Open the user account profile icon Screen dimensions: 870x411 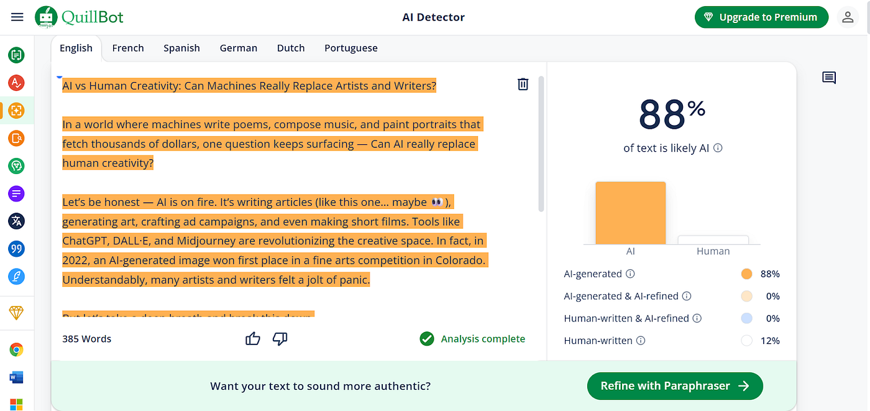tap(848, 17)
